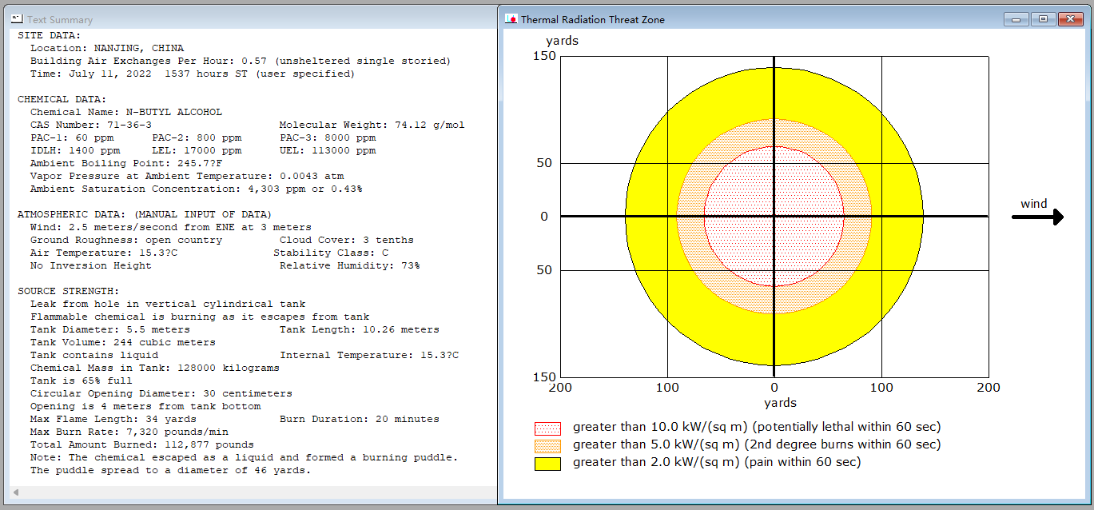The width and height of the screenshot is (1094, 510).
Task: Click 'Molecular Weight: 74.12 g/mol' text
Action: click(372, 125)
